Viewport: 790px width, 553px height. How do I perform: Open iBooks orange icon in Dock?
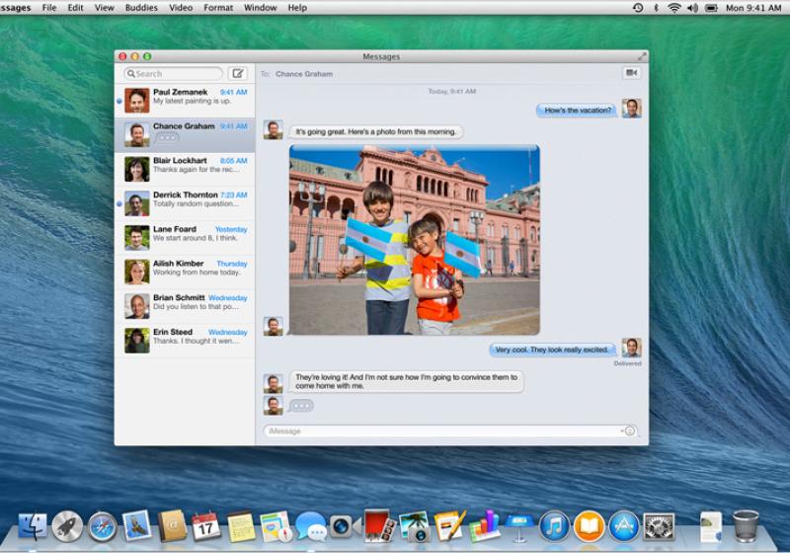point(589,526)
